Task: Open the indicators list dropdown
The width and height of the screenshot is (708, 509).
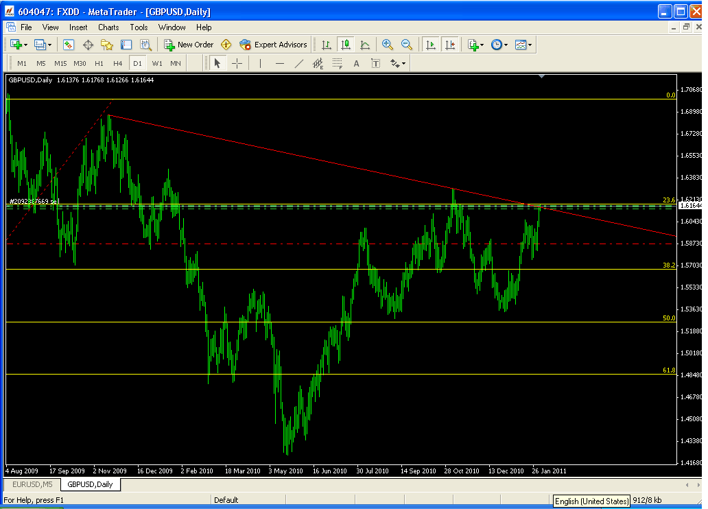Action: pyautogui.click(x=475, y=45)
